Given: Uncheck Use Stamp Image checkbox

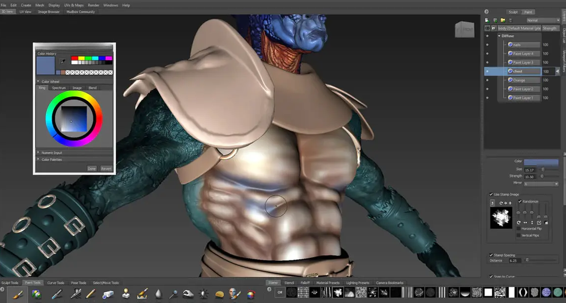Looking at the screenshot, I should (x=491, y=194).
